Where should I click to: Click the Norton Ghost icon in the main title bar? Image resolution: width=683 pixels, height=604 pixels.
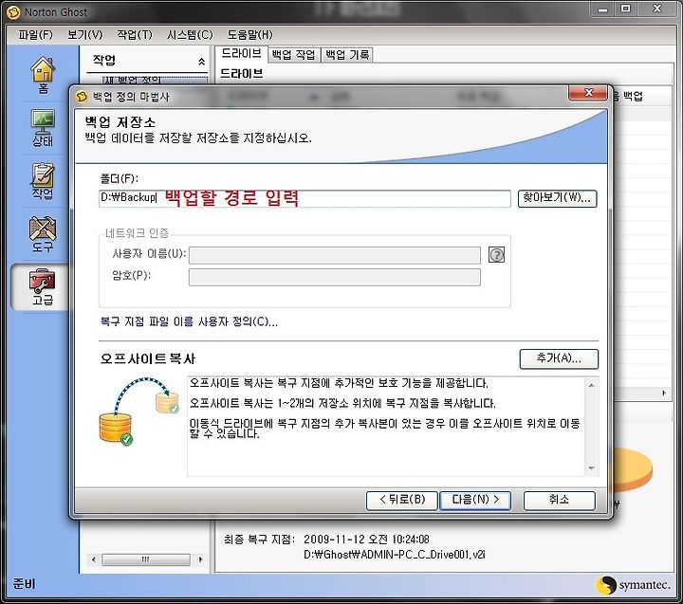click(x=13, y=12)
